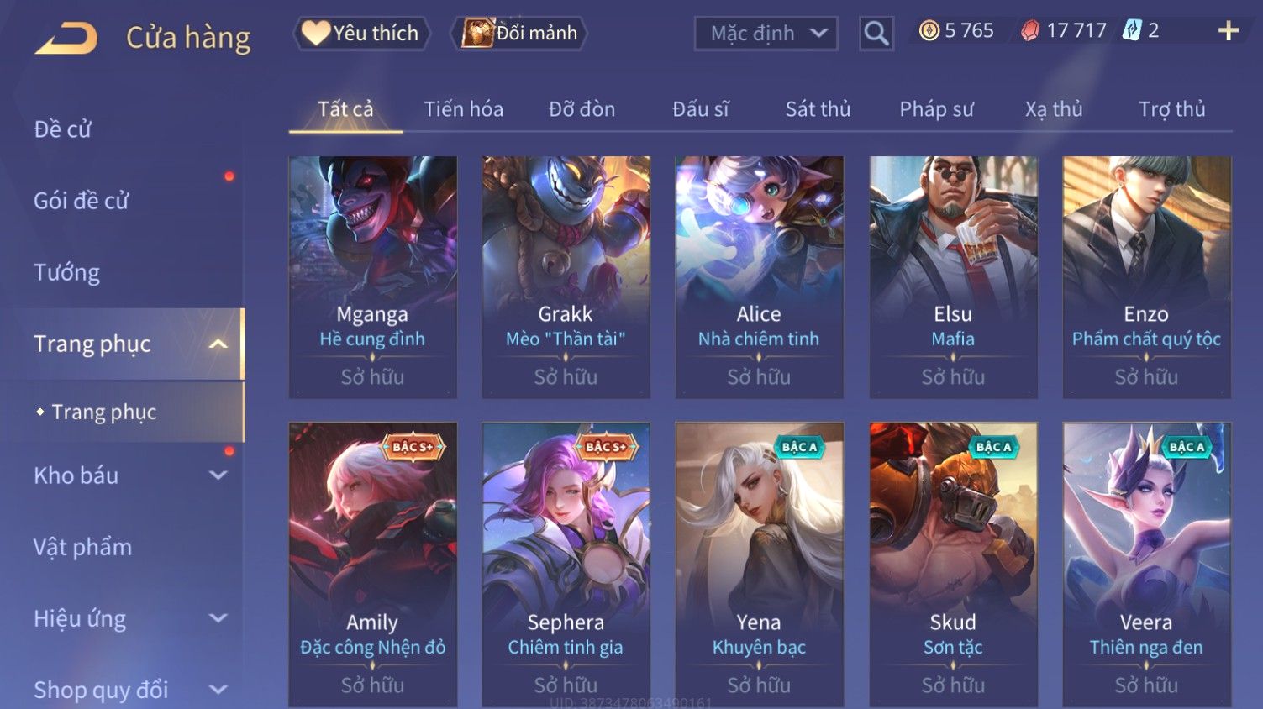Open the Mặc định sort dropdown
The width and height of the screenshot is (1263, 709).
(x=766, y=34)
